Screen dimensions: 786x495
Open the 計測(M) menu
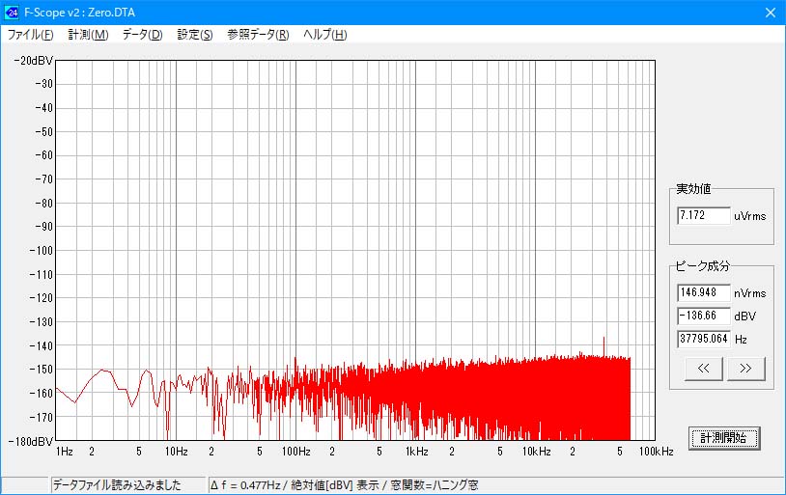(88, 35)
